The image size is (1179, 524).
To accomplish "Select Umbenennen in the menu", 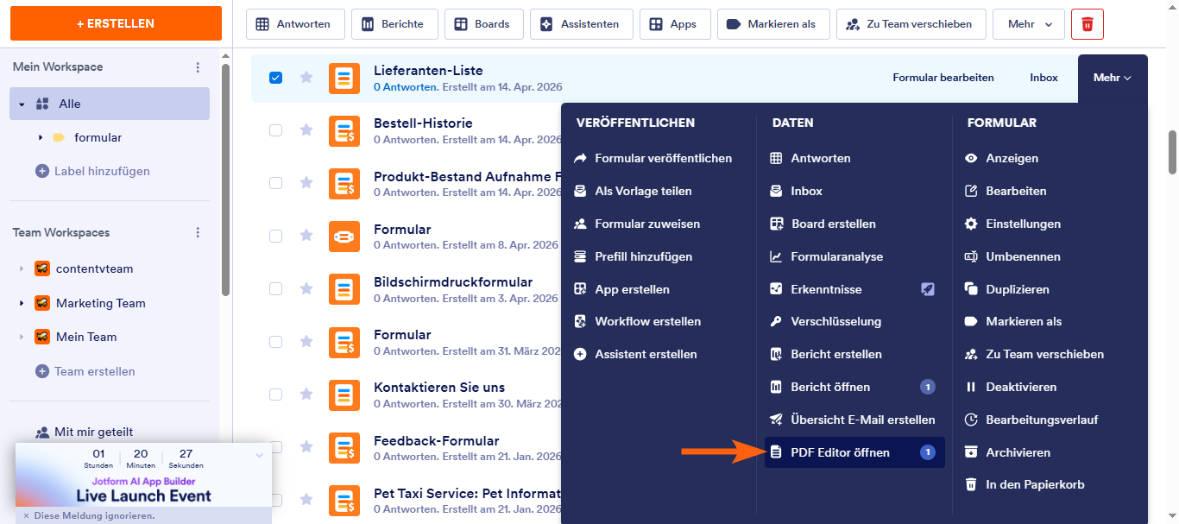I will point(1013,256).
